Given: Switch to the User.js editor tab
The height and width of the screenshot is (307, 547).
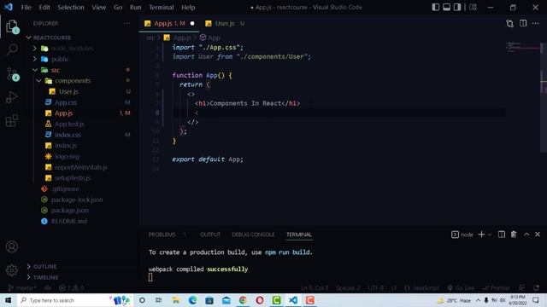Looking at the screenshot, I should [224, 23].
